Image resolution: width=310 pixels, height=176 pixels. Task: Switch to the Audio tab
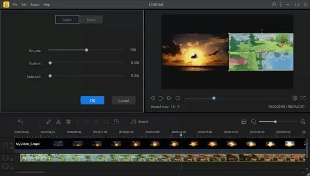pyautogui.click(x=67, y=20)
